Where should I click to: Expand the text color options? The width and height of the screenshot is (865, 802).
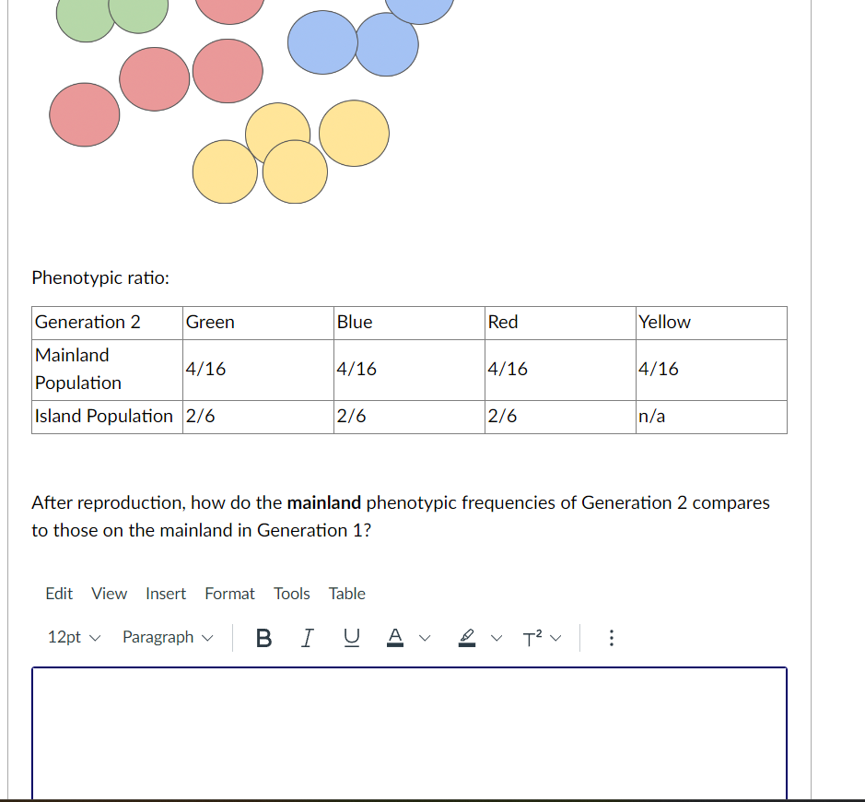click(424, 637)
